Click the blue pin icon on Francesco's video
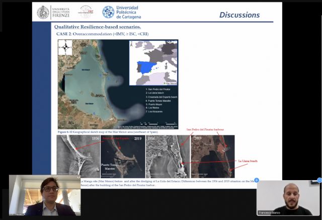The width and height of the screenshot is (322, 220). pyautogui.click(x=257, y=180)
